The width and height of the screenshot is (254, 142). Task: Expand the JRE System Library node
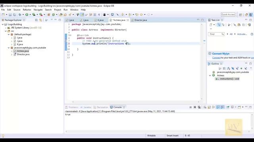(6, 28)
